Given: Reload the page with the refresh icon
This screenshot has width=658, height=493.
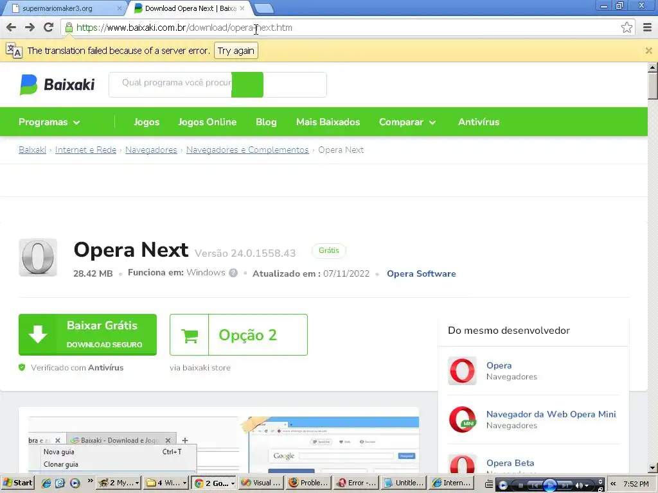Looking at the screenshot, I should (48, 28).
